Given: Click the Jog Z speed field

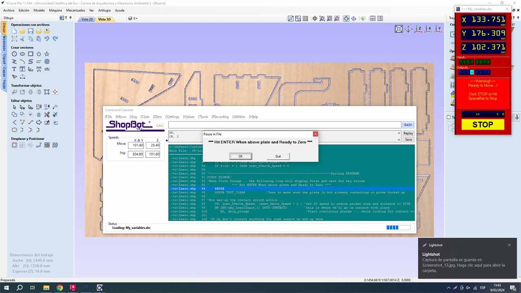Looking at the screenshot, I should point(153,154).
